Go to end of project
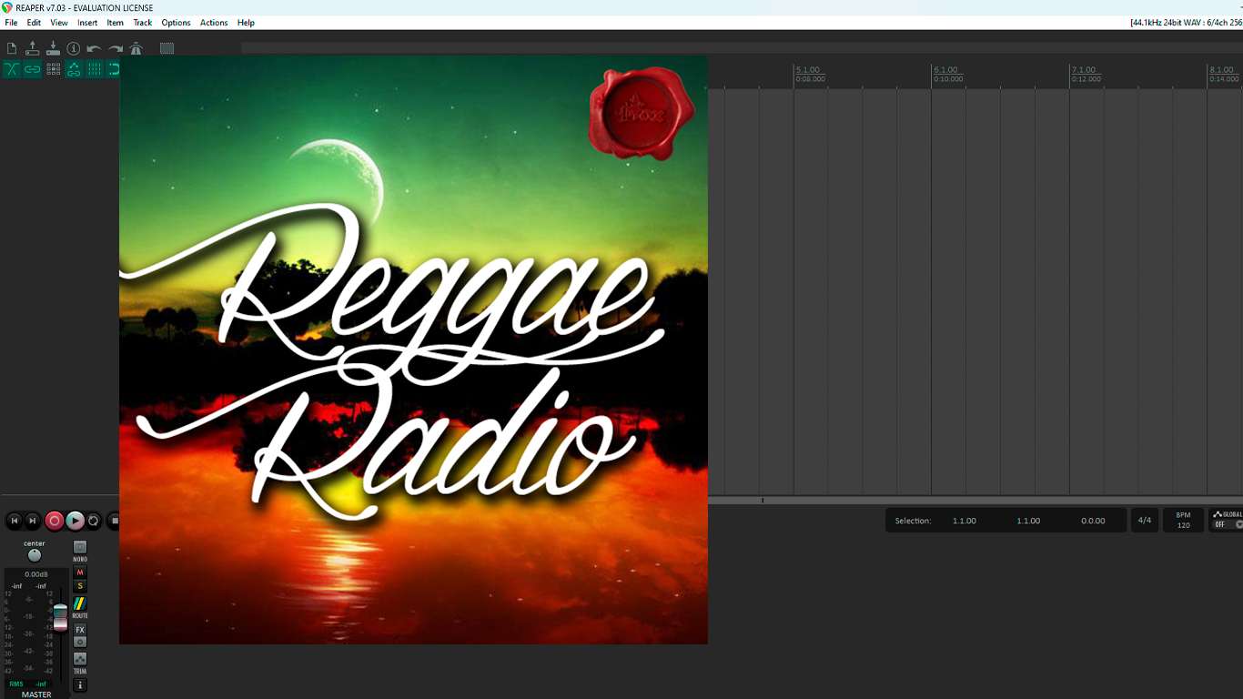Viewport: 1243px width, 699px height. 33,521
